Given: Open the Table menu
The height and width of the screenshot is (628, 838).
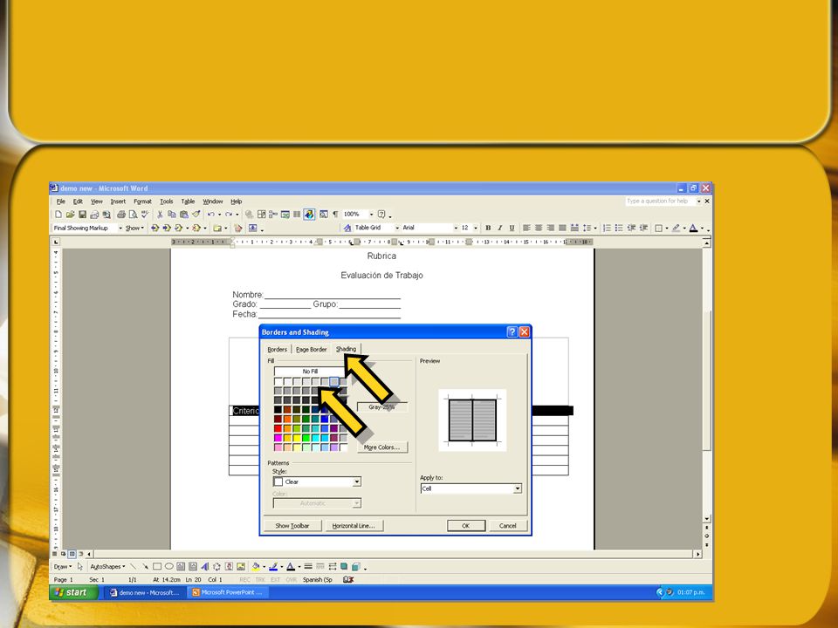Looking at the screenshot, I should click(x=188, y=201).
